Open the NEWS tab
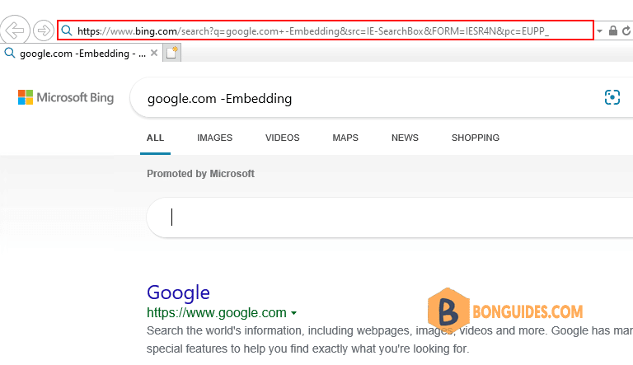 405,138
